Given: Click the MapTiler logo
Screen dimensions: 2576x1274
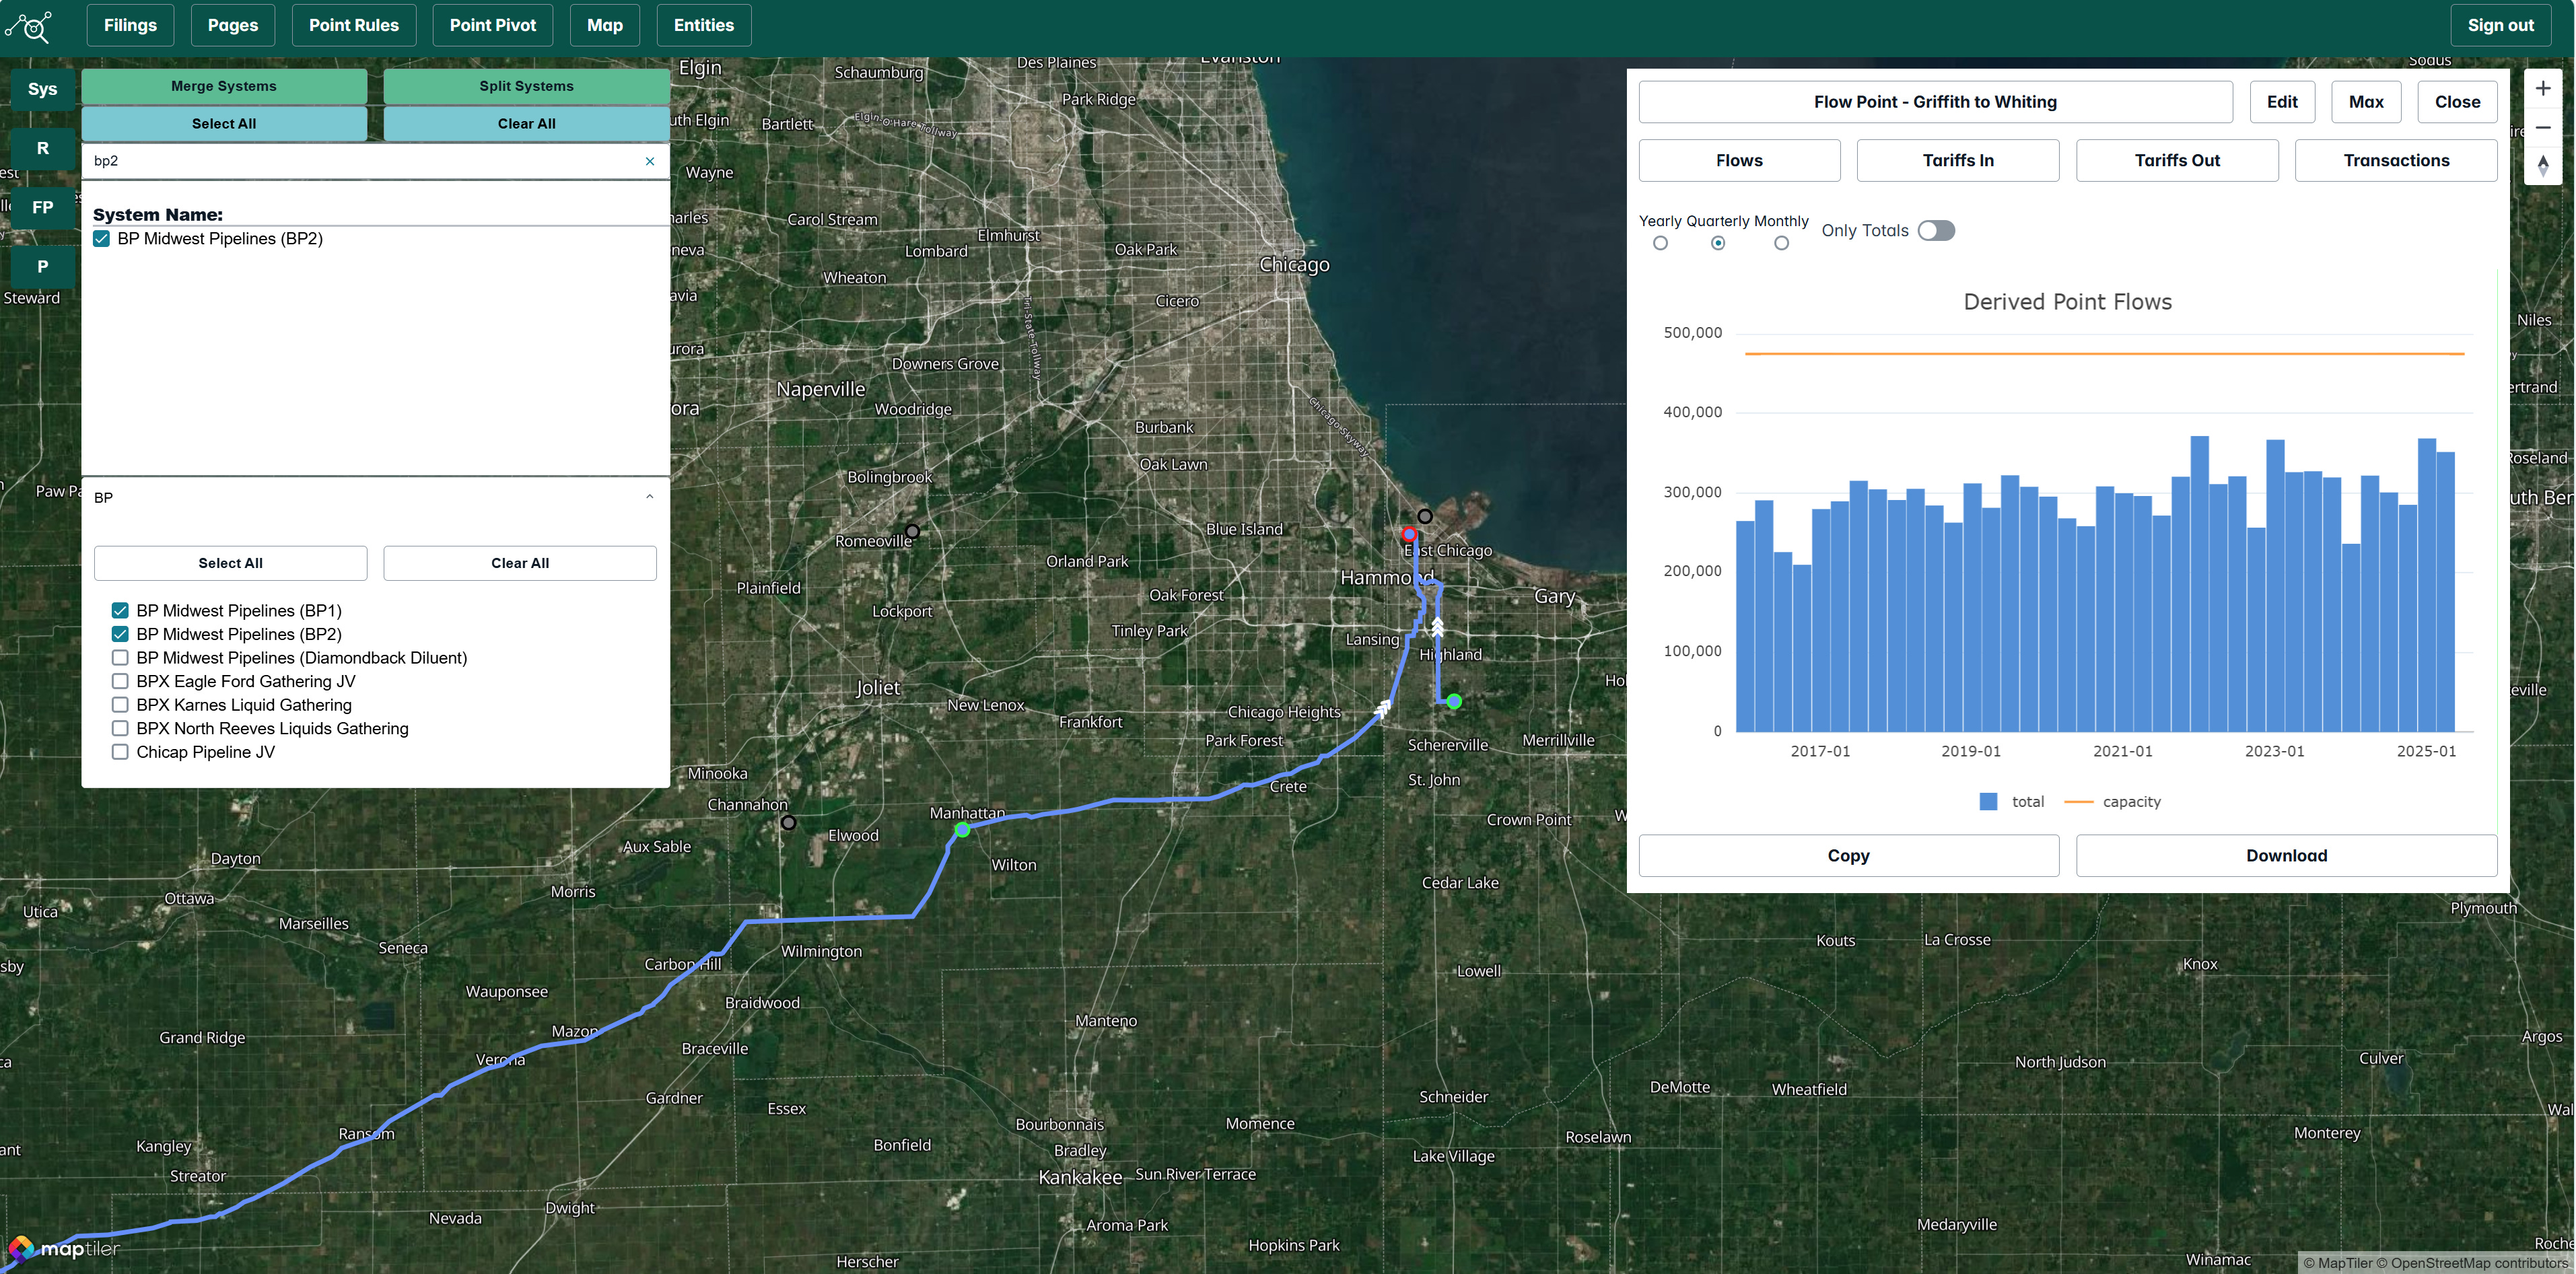Looking at the screenshot, I should click(x=64, y=1249).
